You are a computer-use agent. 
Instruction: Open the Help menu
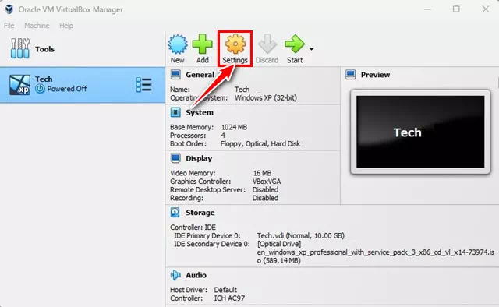(x=66, y=26)
